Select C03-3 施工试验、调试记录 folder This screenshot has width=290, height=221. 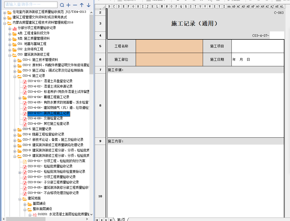coord(53,71)
